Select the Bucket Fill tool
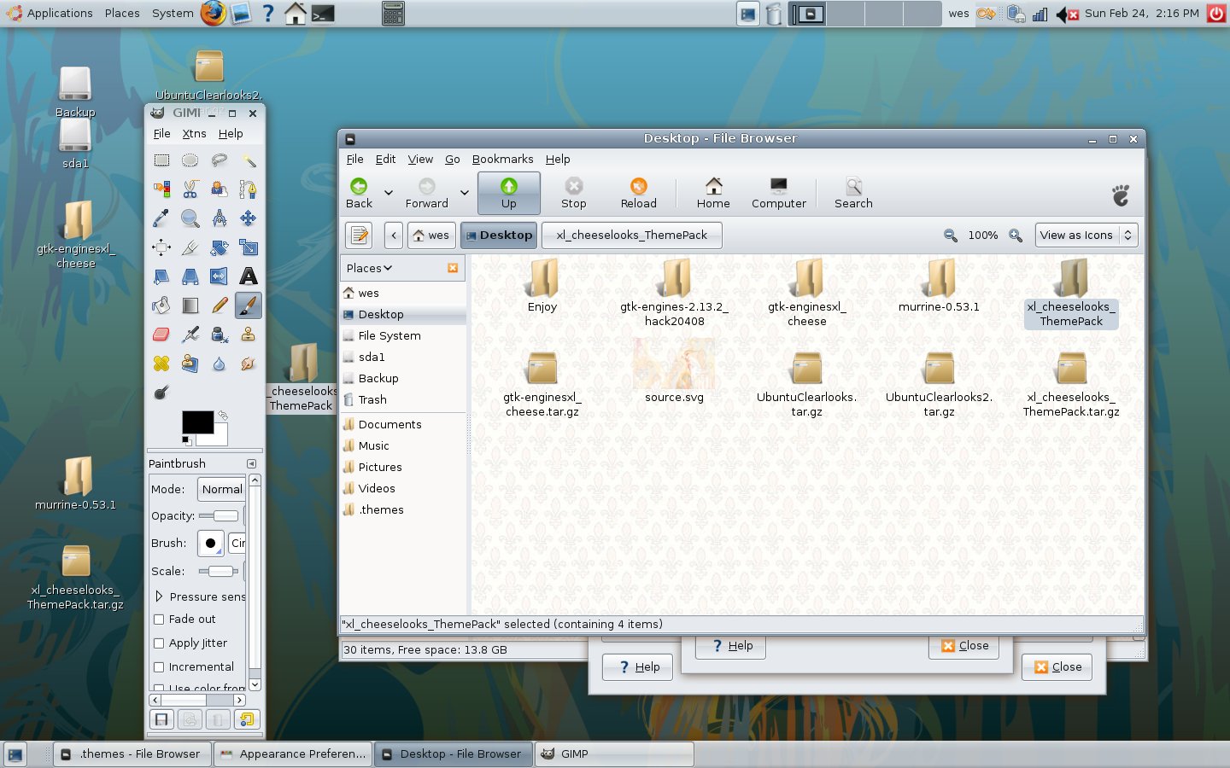Image resolution: width=1230 pixels, height=768 pixels. click(x=161, y=305)
